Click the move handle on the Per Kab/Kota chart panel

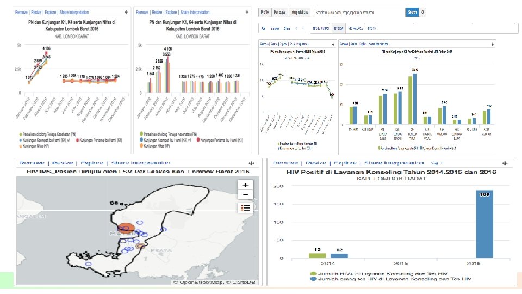(x=493, y=44)
